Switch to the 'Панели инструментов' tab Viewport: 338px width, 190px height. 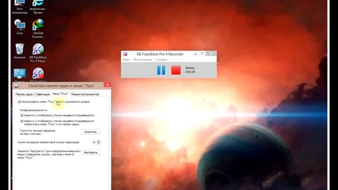tap(85, 94)
